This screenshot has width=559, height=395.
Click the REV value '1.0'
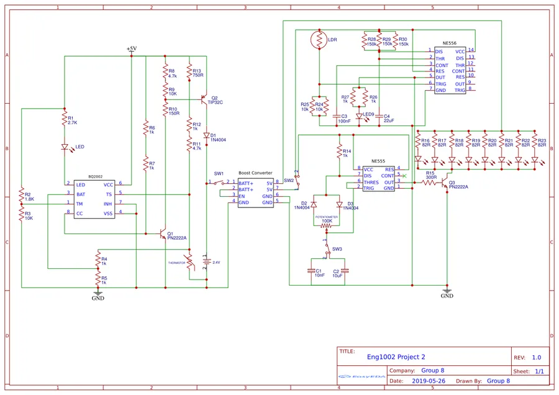coord(536,357)
